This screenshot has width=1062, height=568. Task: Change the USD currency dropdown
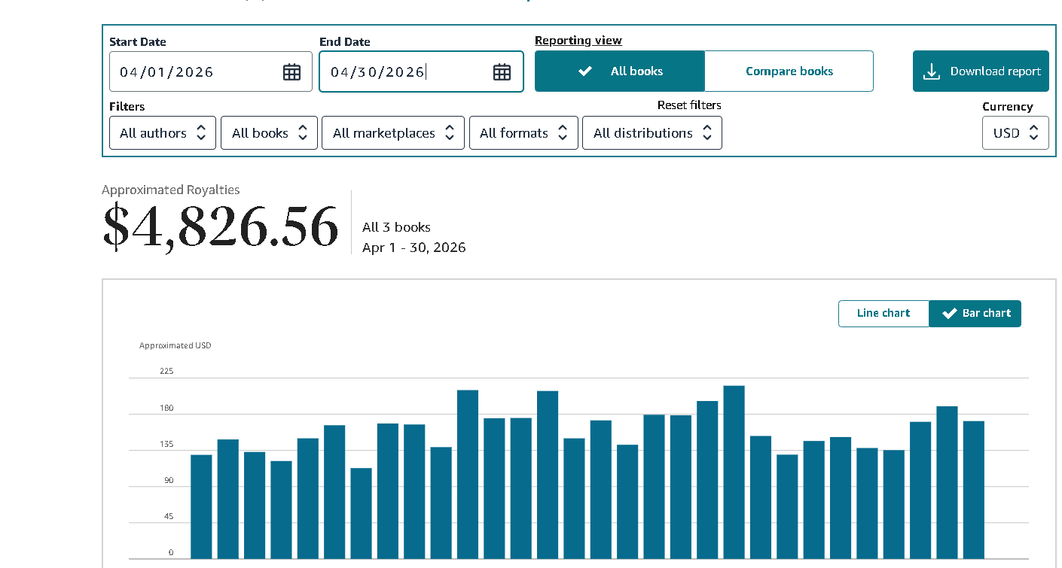click(1015, 133)
